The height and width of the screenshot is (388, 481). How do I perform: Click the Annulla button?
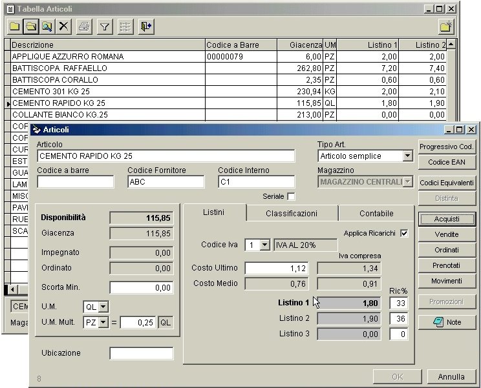tap(451, 376)
